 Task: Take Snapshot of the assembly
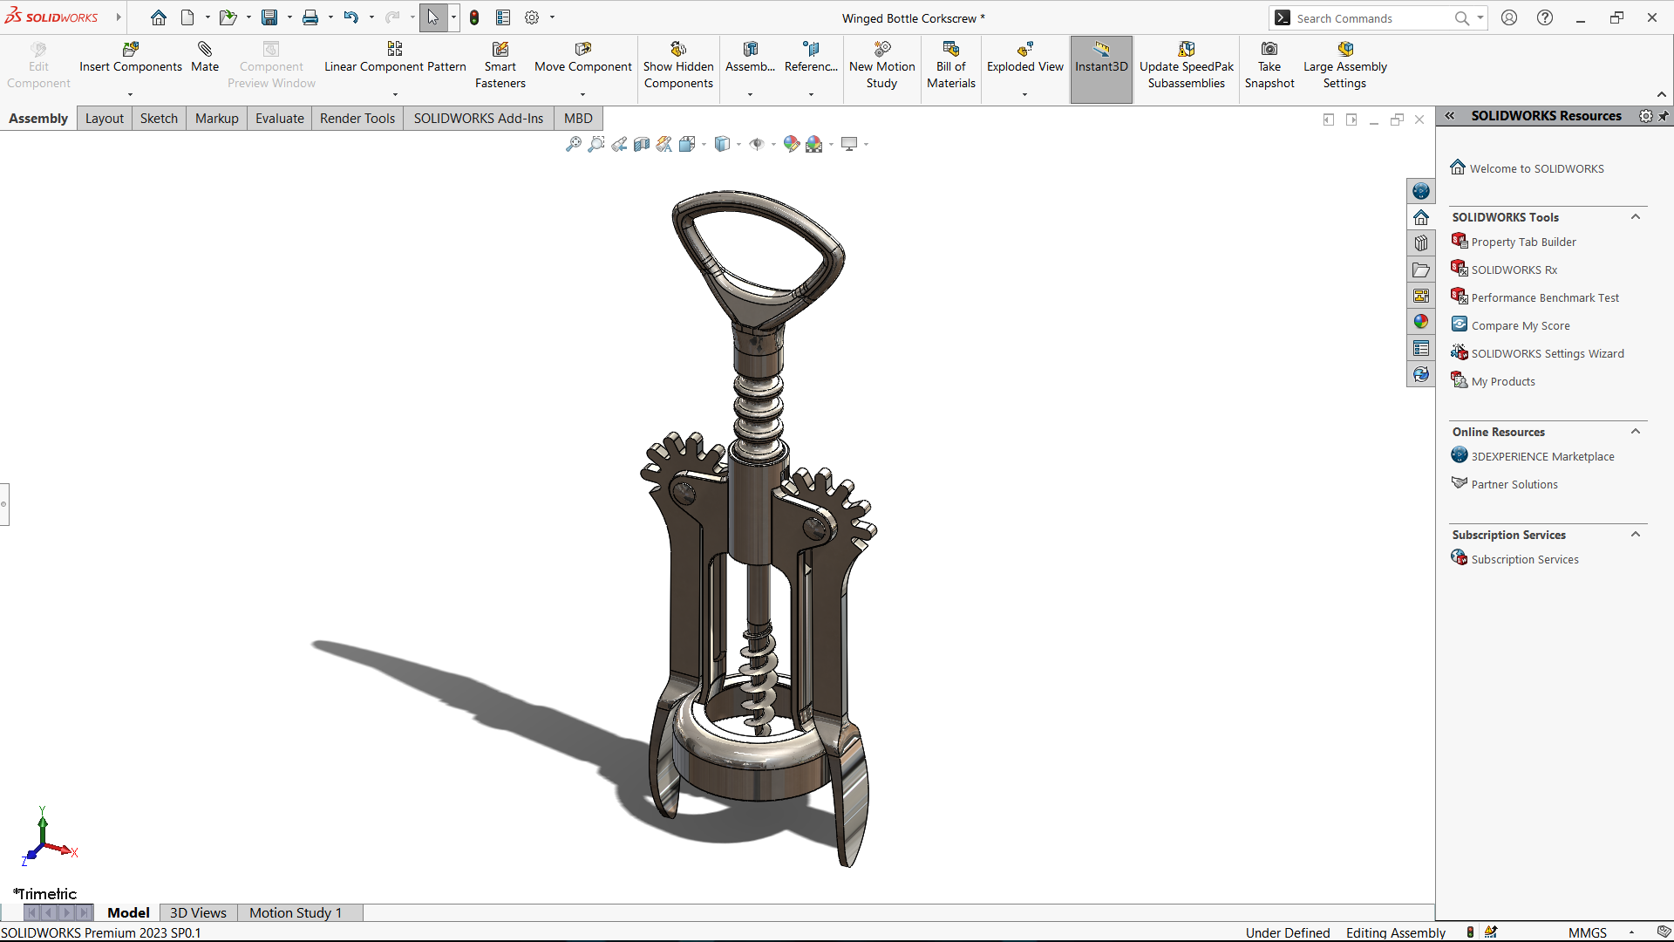pyautogui.click(x=1269, y=65)
